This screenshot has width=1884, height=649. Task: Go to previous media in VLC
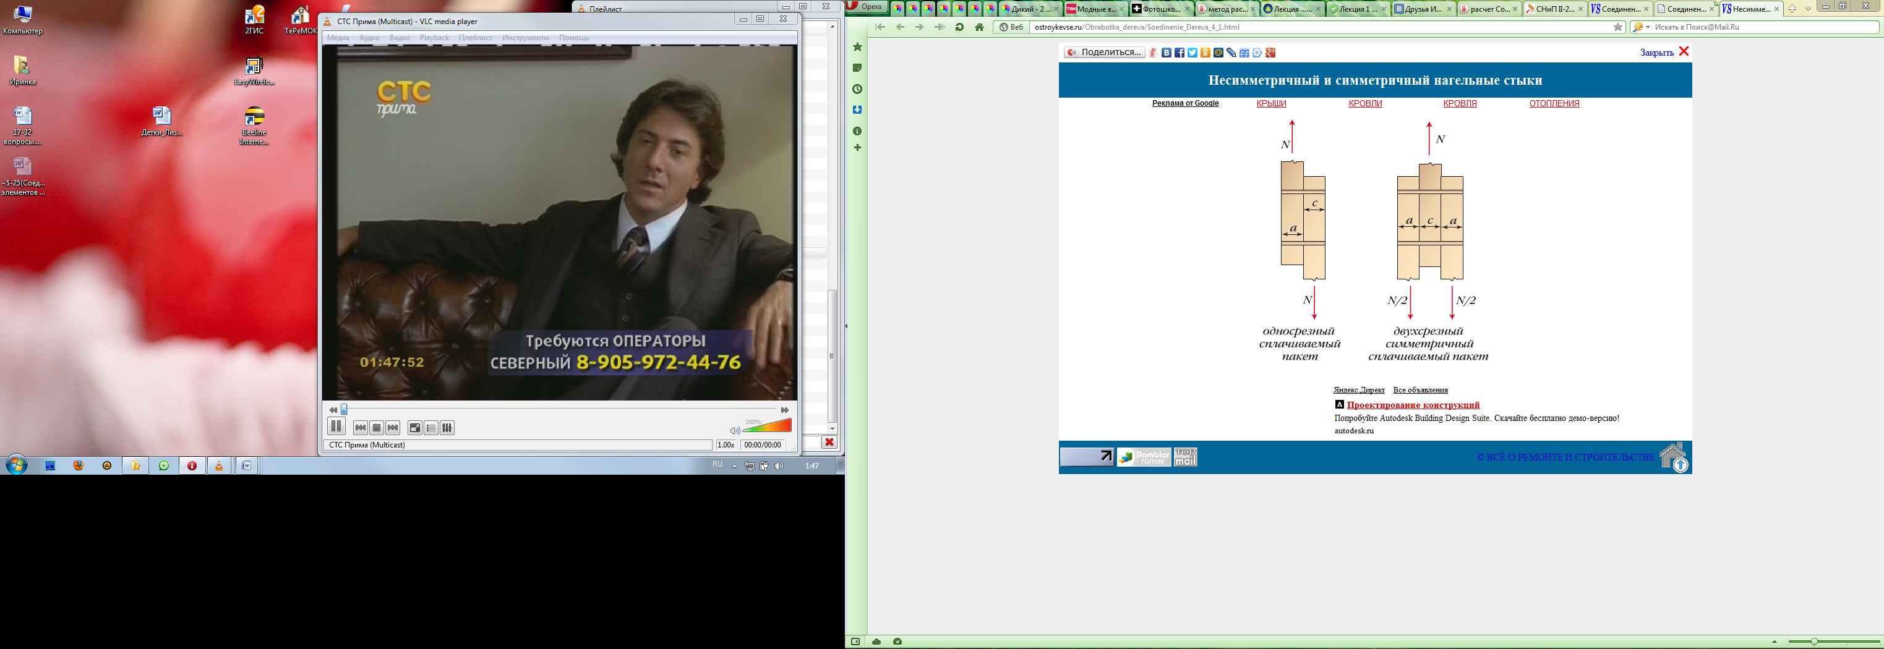361,428
